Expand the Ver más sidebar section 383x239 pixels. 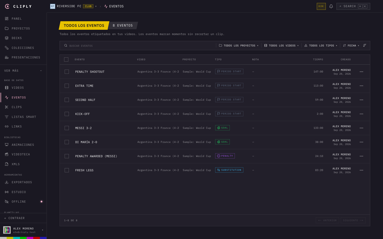pos(23,71)
